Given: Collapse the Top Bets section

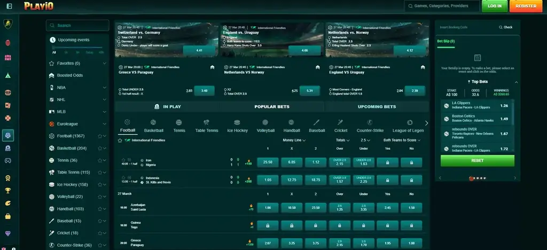Looking at the screenshot, I should point(516,82).
